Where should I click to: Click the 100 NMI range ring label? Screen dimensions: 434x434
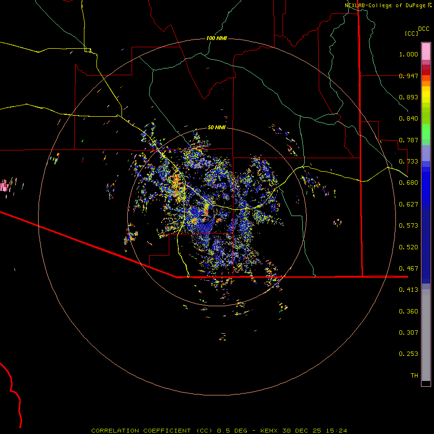click(x=217, y=38)
